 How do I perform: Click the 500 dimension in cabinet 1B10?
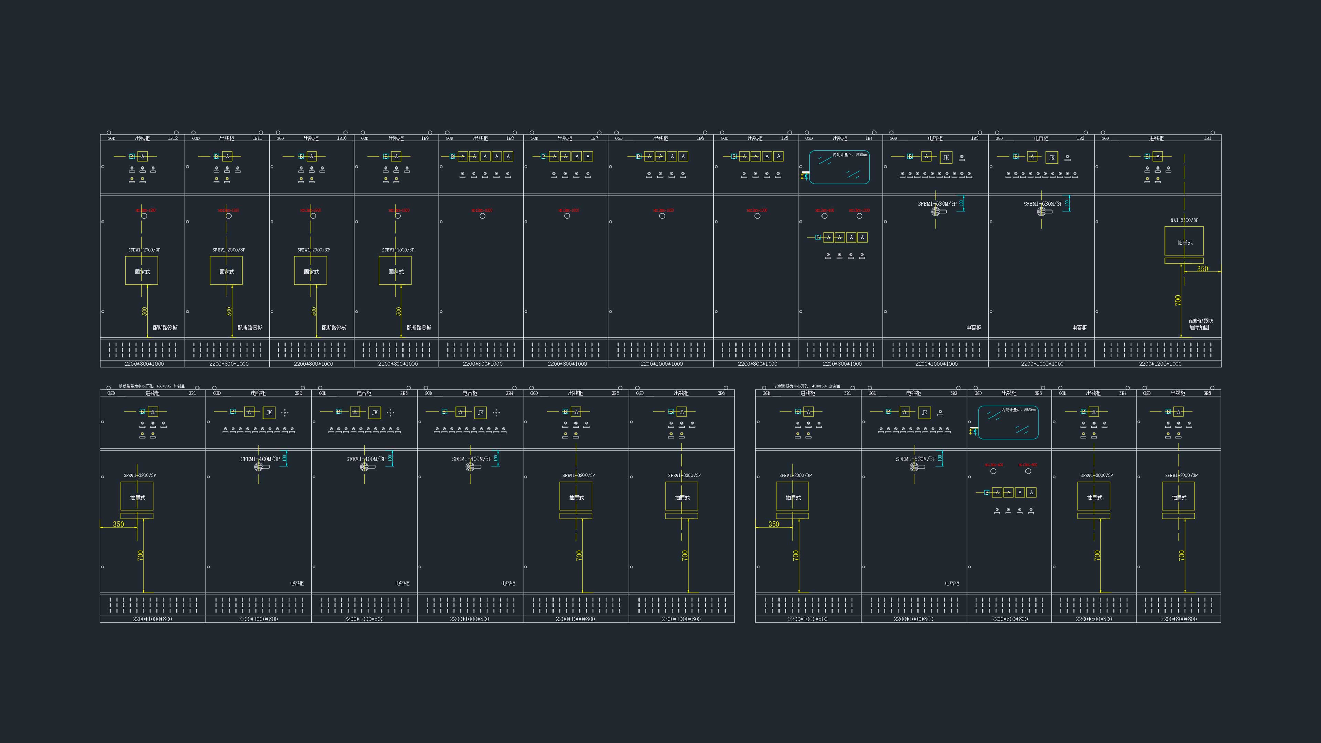pyautogui.click(x=314, y=311)
